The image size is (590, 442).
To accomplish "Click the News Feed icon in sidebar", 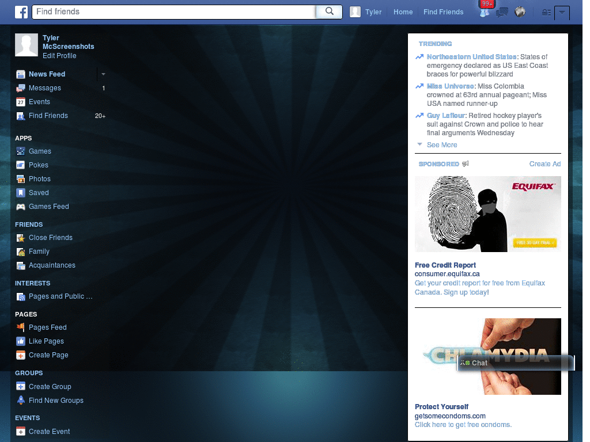I will 21,74.
